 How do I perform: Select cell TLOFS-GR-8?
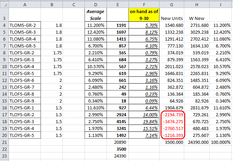click(x=25, y=94)
